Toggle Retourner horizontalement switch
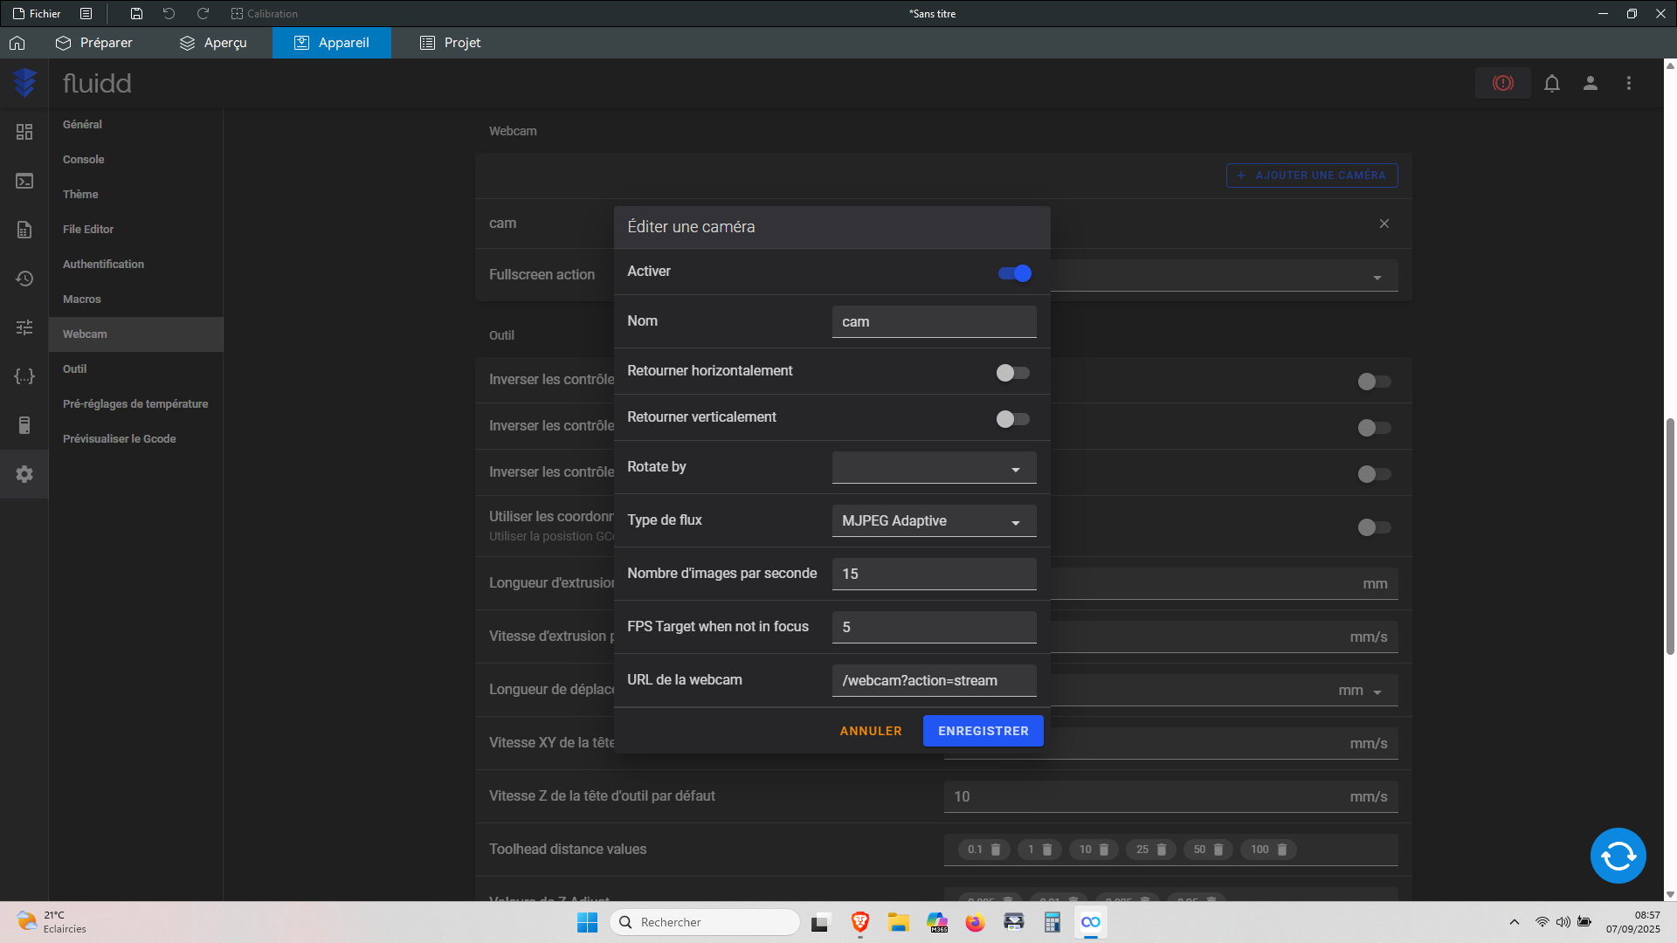The height and width of the screenshot is (943, 1677). (1013, 373)
